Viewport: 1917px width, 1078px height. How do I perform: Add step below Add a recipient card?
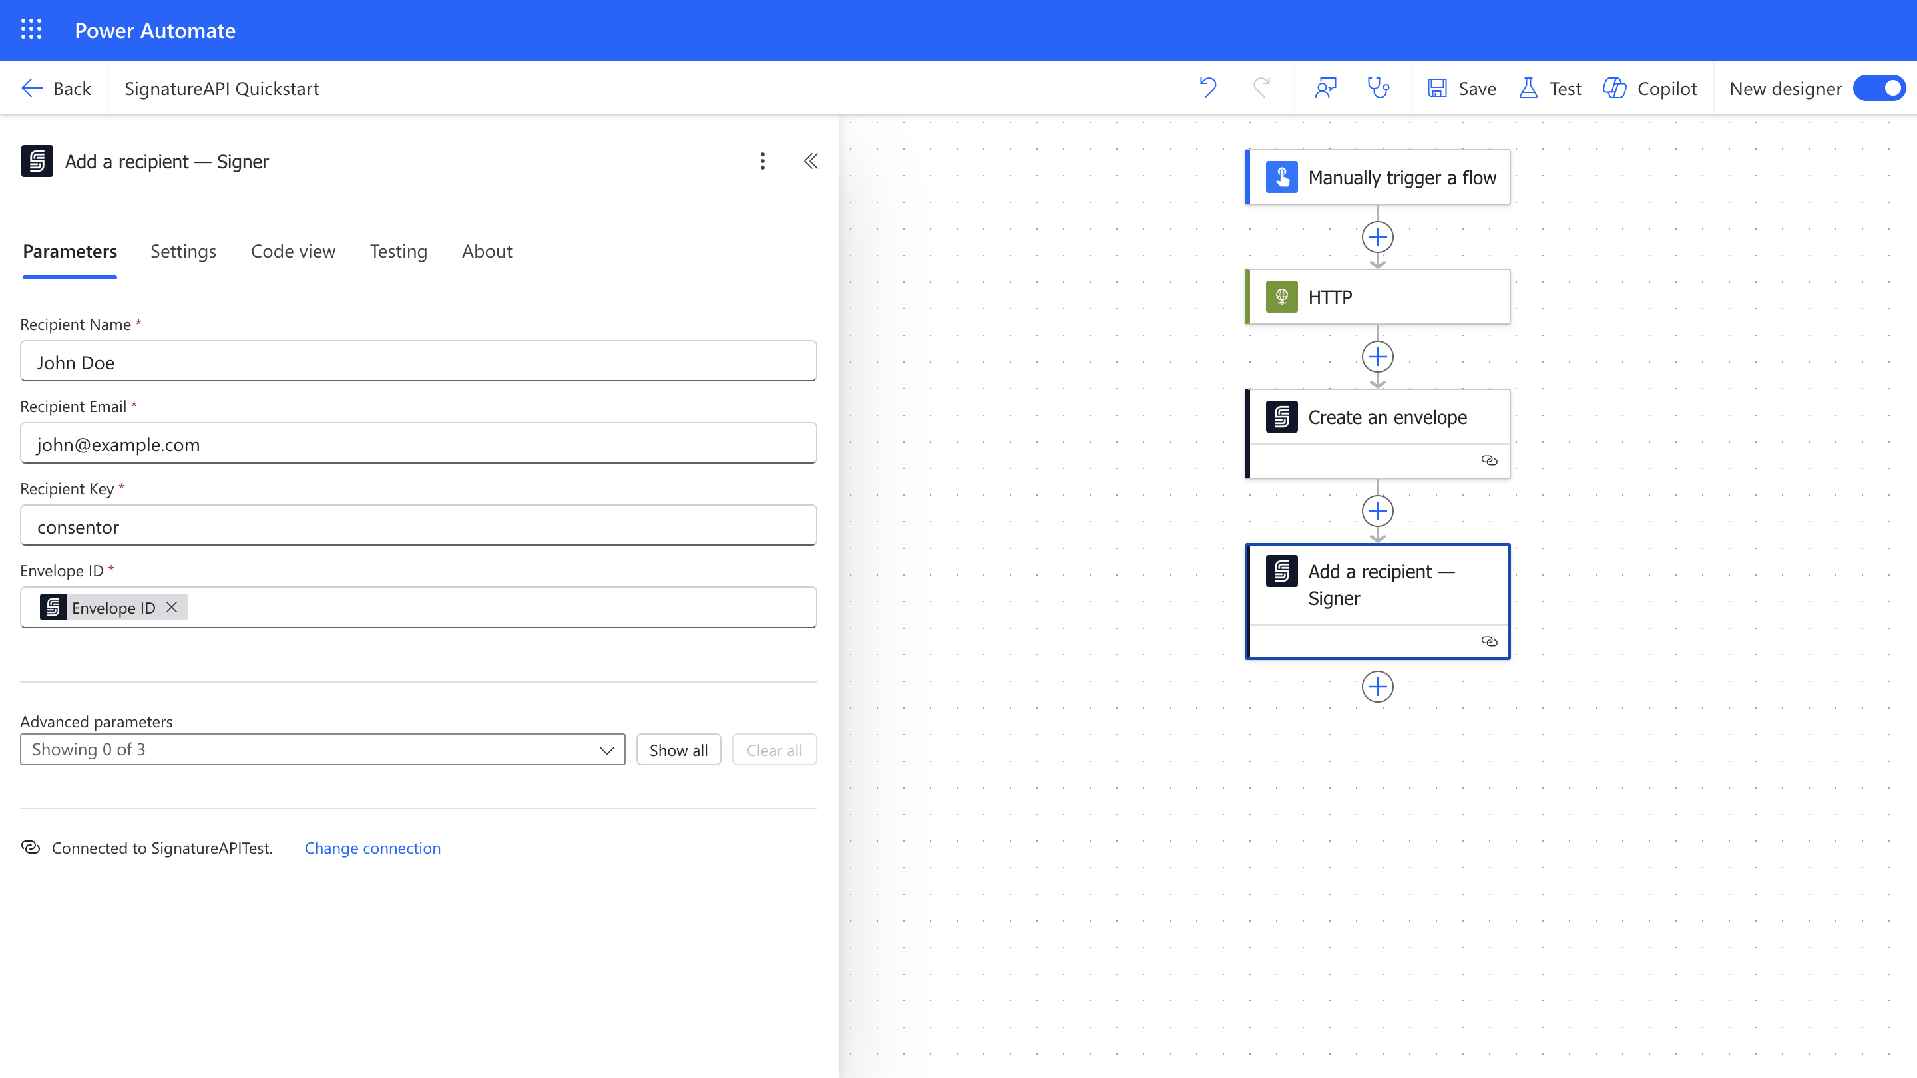click(x=1377, y=687)
